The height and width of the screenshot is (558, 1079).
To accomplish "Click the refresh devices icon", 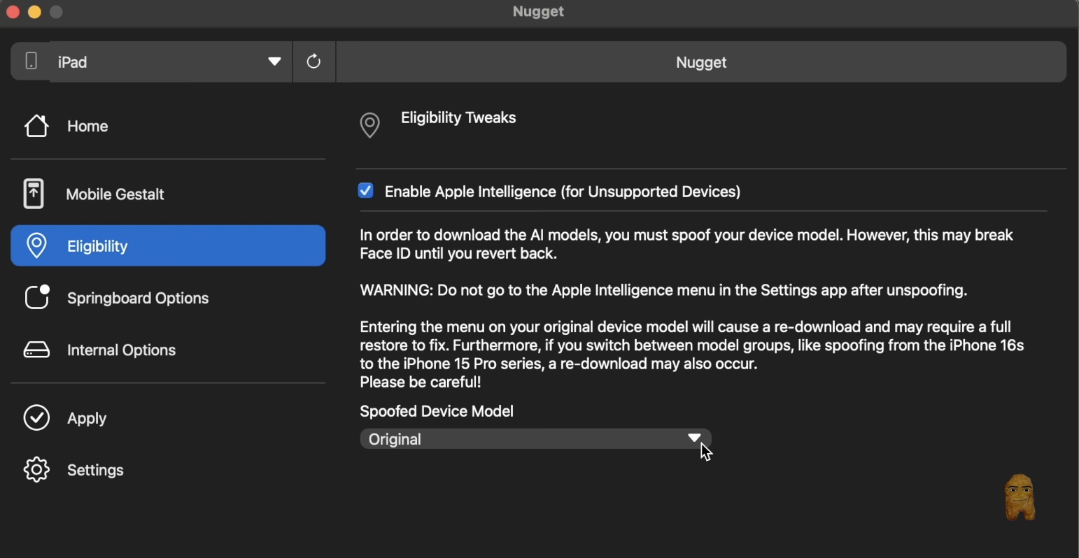I will pyautogui.click(x=314, y=62).
